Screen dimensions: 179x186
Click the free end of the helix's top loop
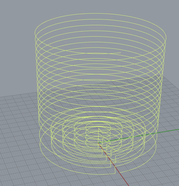[121, 53]
